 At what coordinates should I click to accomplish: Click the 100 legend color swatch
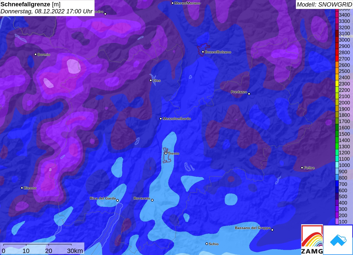337,221
